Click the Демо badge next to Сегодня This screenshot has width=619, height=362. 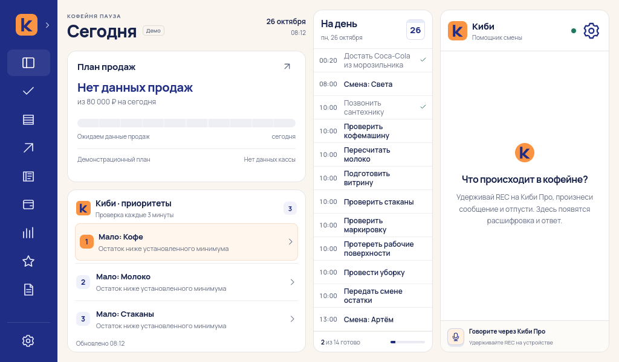(x=153, y=31)
